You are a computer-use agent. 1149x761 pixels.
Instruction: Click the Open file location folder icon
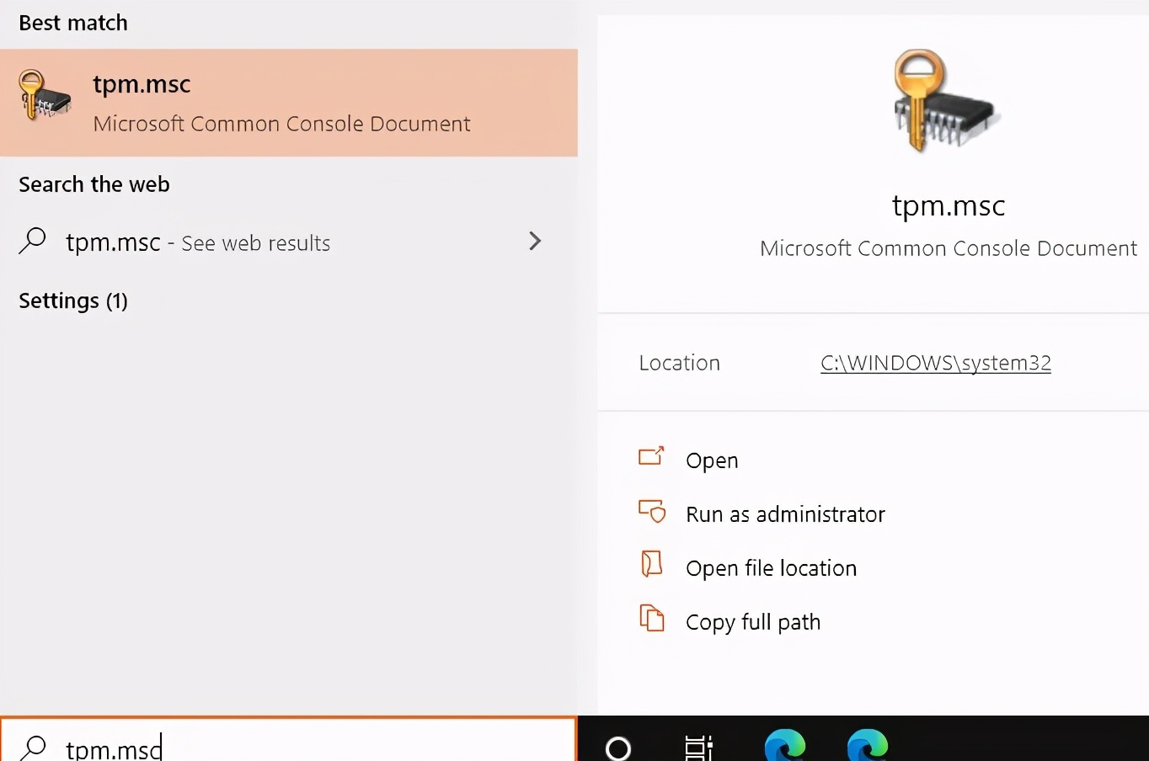[651, 565]
